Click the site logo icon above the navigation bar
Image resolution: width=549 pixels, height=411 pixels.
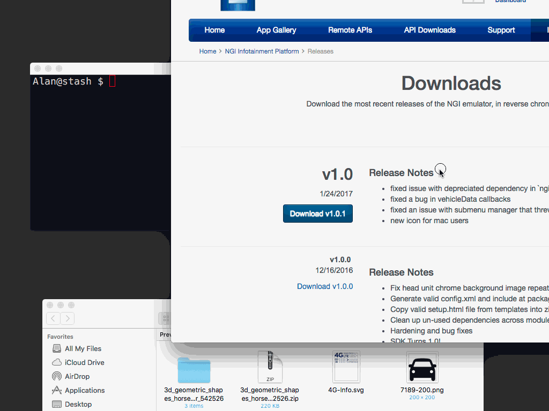(x=238, y=5)
